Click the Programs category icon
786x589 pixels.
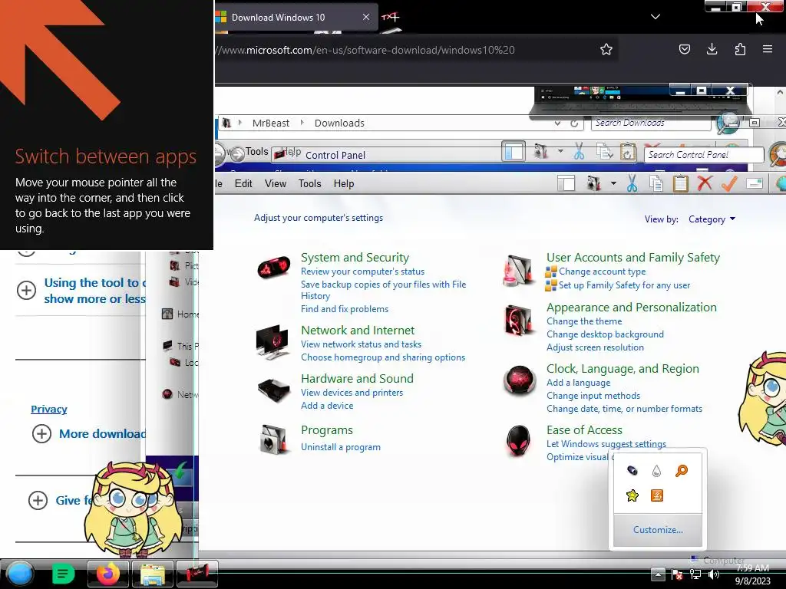(274, 439)
